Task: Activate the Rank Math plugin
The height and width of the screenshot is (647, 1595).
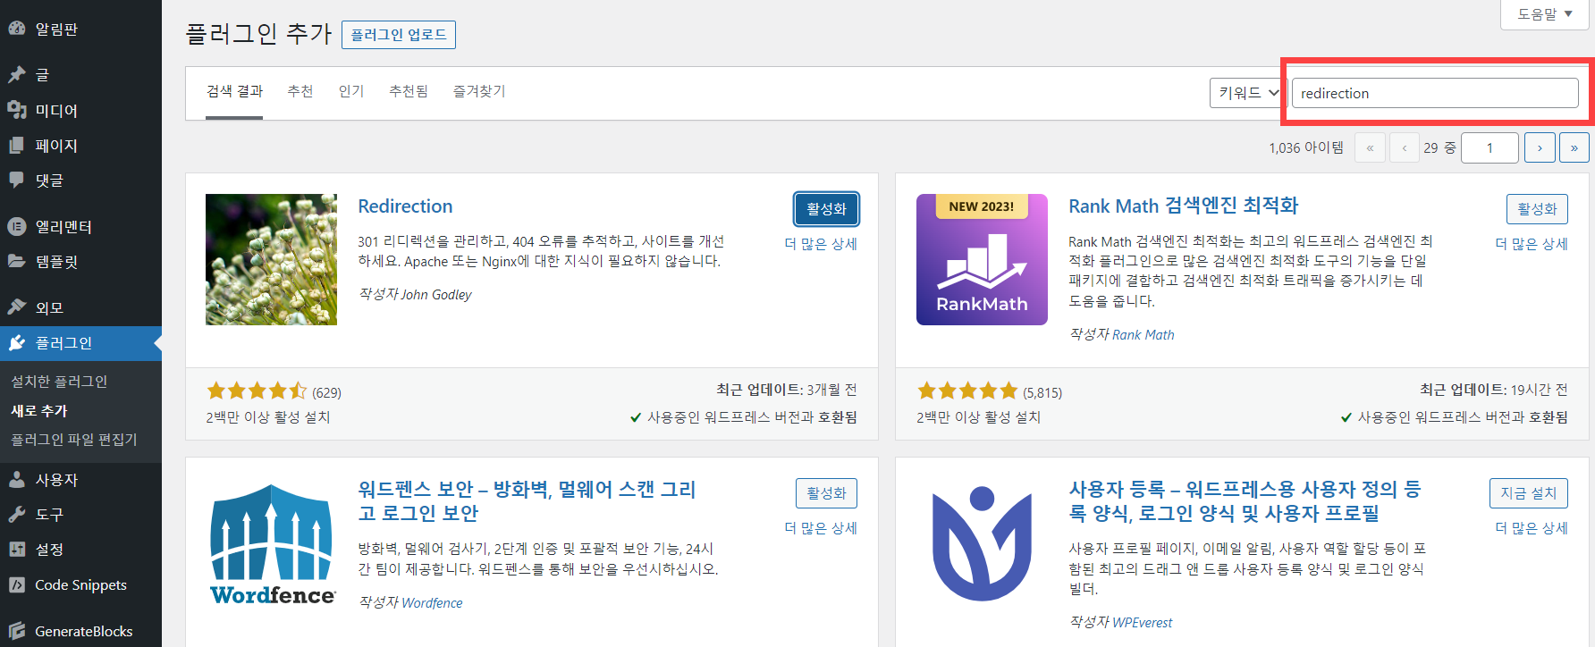Action: pyautogui.click(x=1537, y=209)
